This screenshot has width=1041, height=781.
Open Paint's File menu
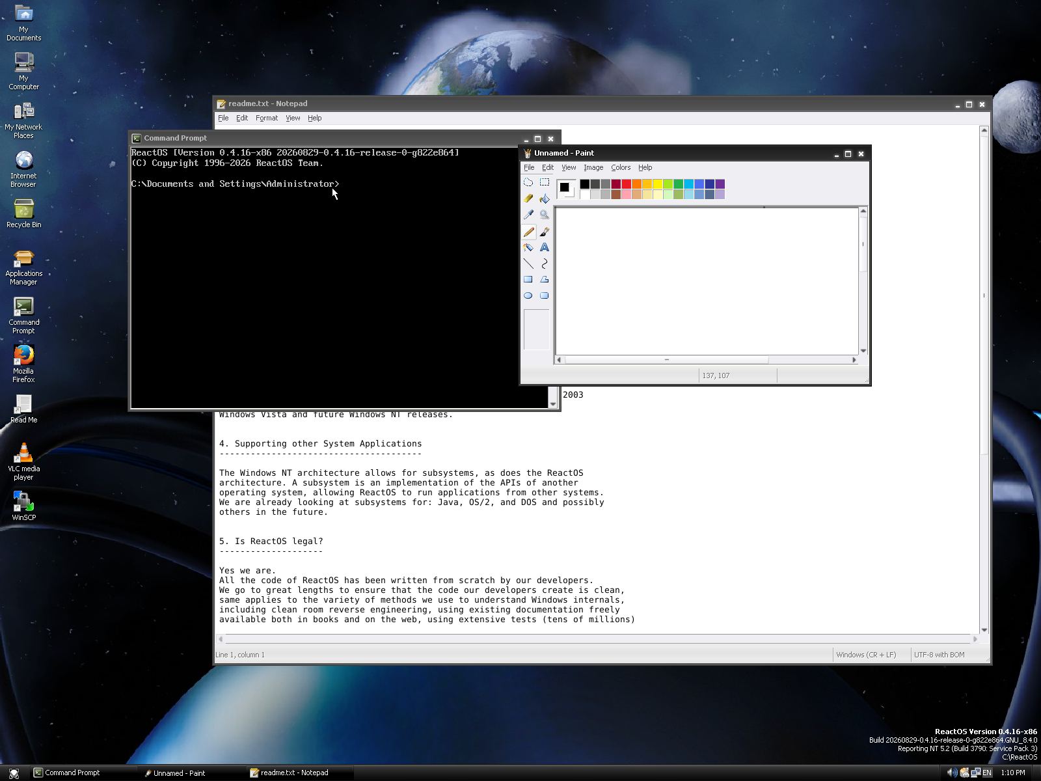click(529, 167)
